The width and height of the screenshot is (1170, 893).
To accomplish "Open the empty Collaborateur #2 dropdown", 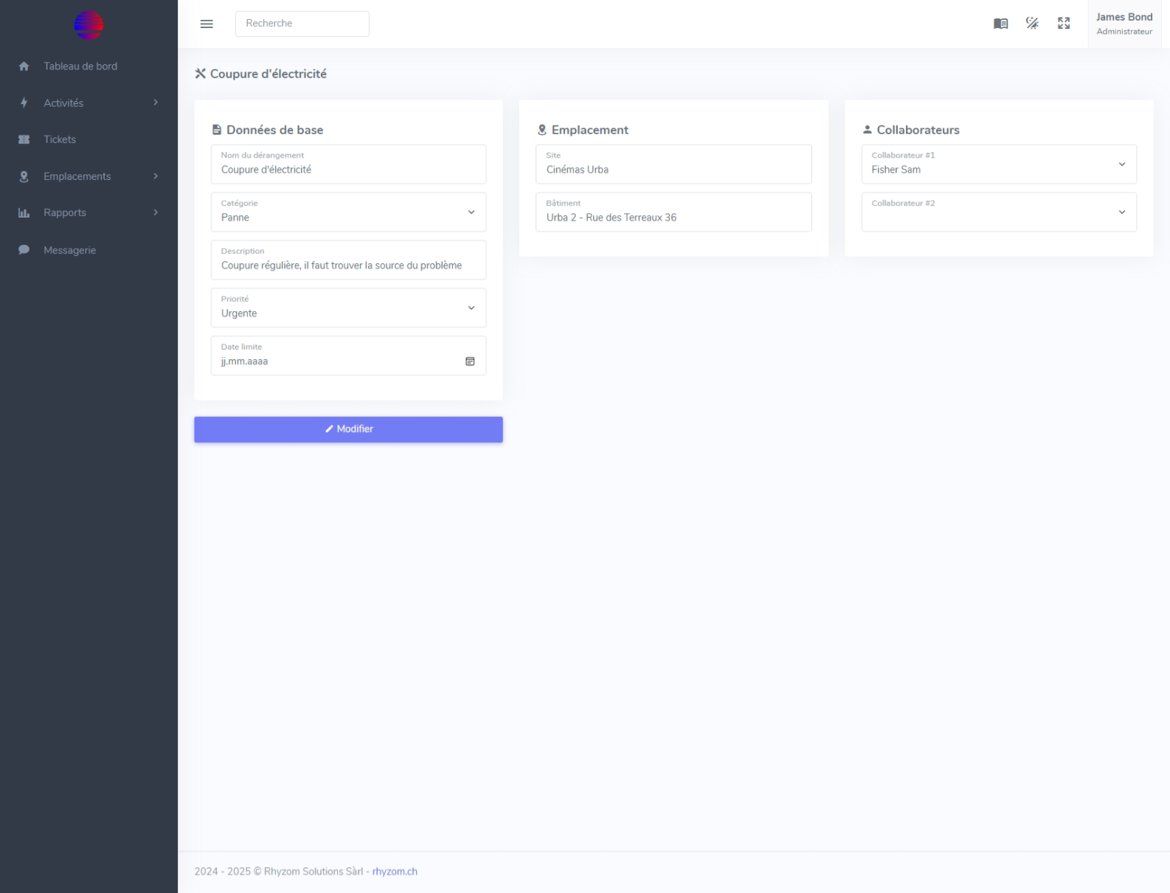I will point(998,212).
